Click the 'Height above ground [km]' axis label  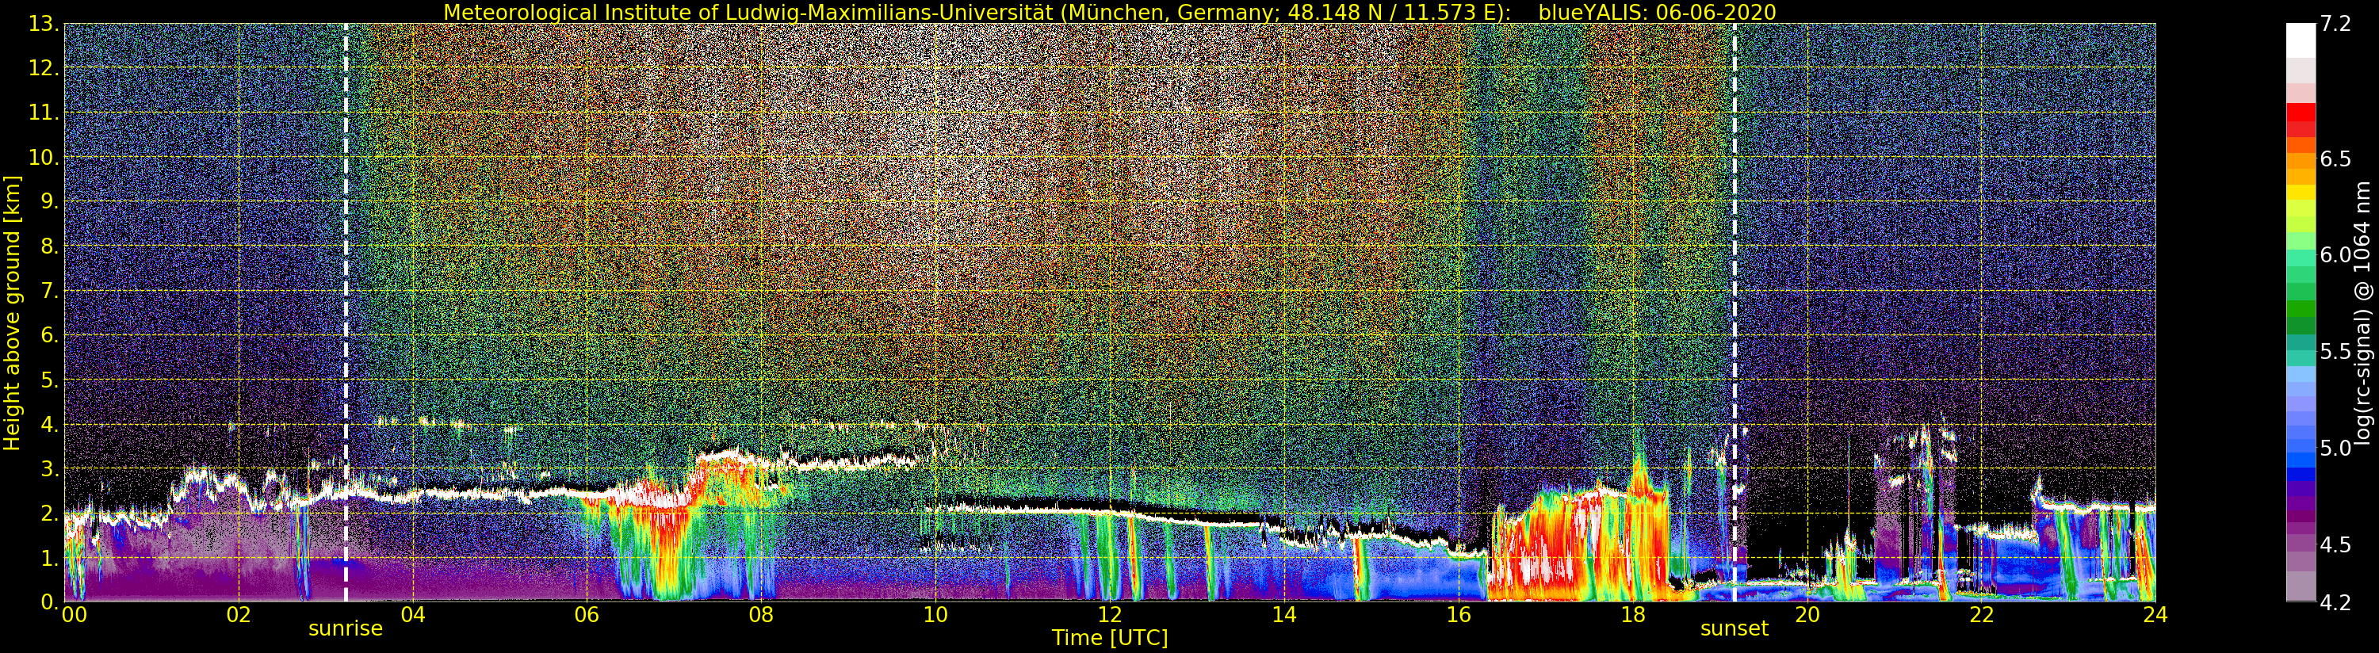pos(12,312)
